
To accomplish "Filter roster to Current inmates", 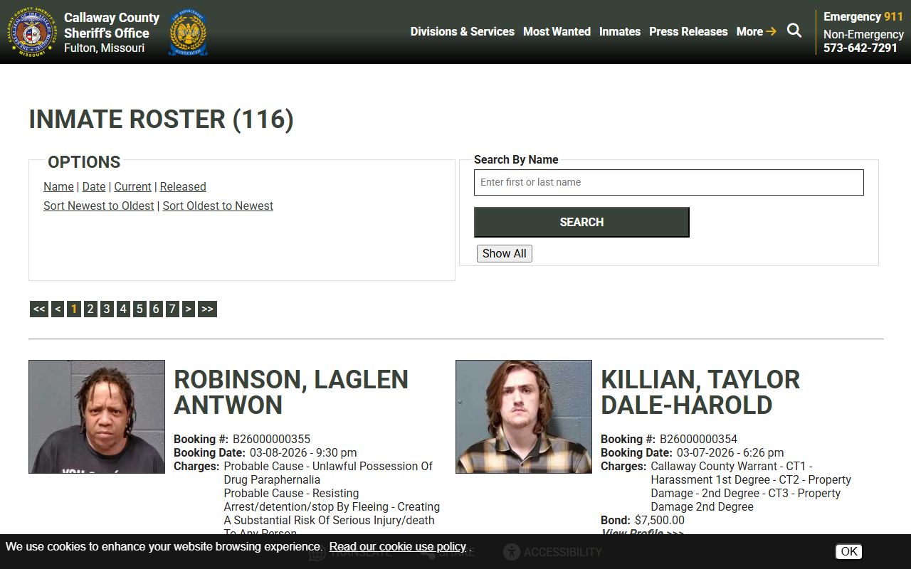I will 132,186.
